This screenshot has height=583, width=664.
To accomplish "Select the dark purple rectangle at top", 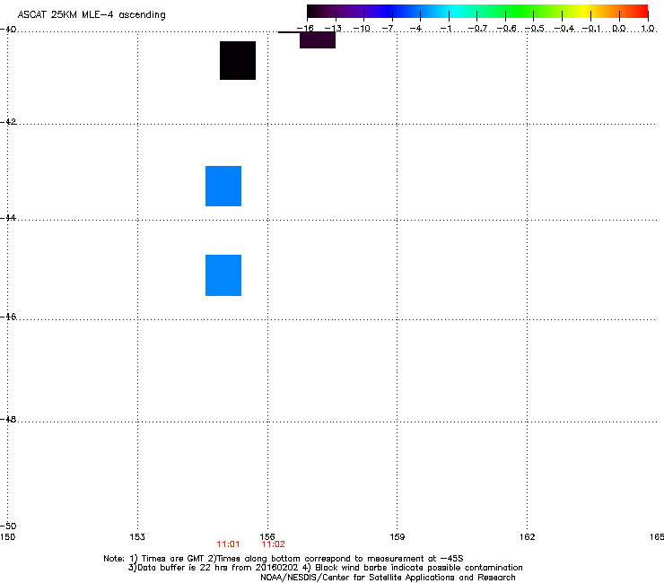I will point(318,39).
